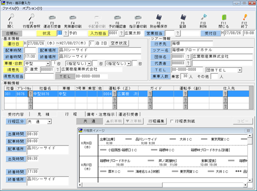
Task: Open F2 行程表参照 icon
Action: [31, 17]
